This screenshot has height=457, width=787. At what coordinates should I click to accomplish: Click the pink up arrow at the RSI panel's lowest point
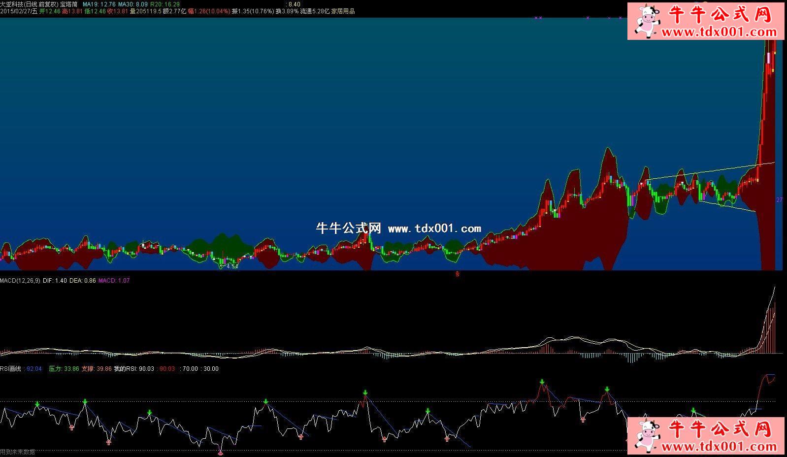[220, 452]
